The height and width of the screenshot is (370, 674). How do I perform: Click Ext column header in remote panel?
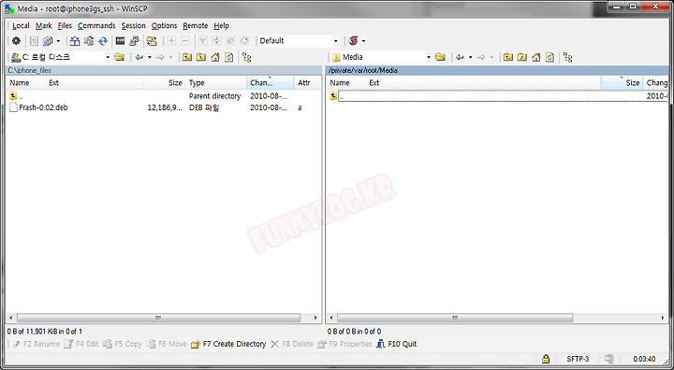tap(374, 83)
